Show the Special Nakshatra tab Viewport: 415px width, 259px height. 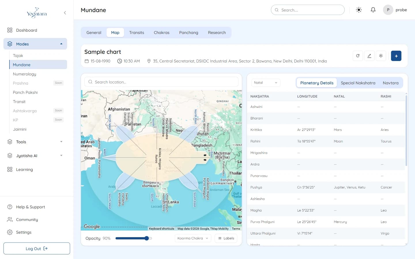coord(358,83)
